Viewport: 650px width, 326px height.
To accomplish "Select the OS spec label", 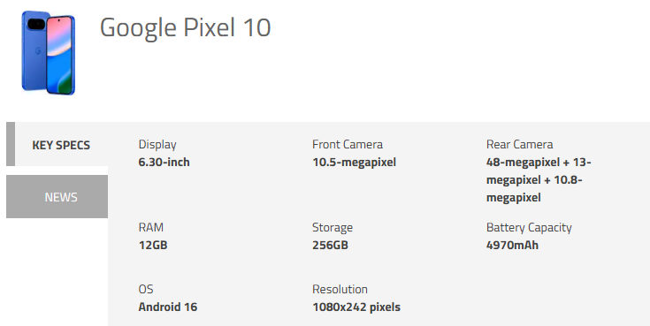I will pyautogui.click(x=146, y=289).
